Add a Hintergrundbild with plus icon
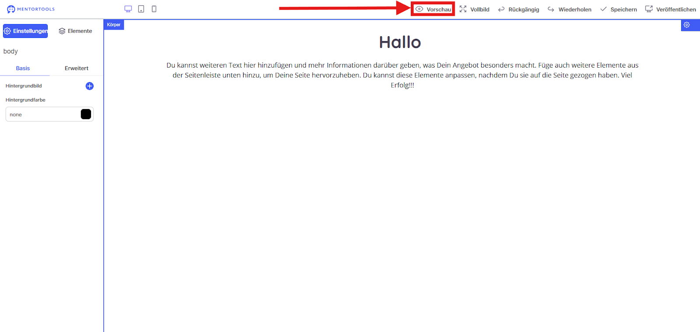The image size is (700, 332). (x=90, y=86)
